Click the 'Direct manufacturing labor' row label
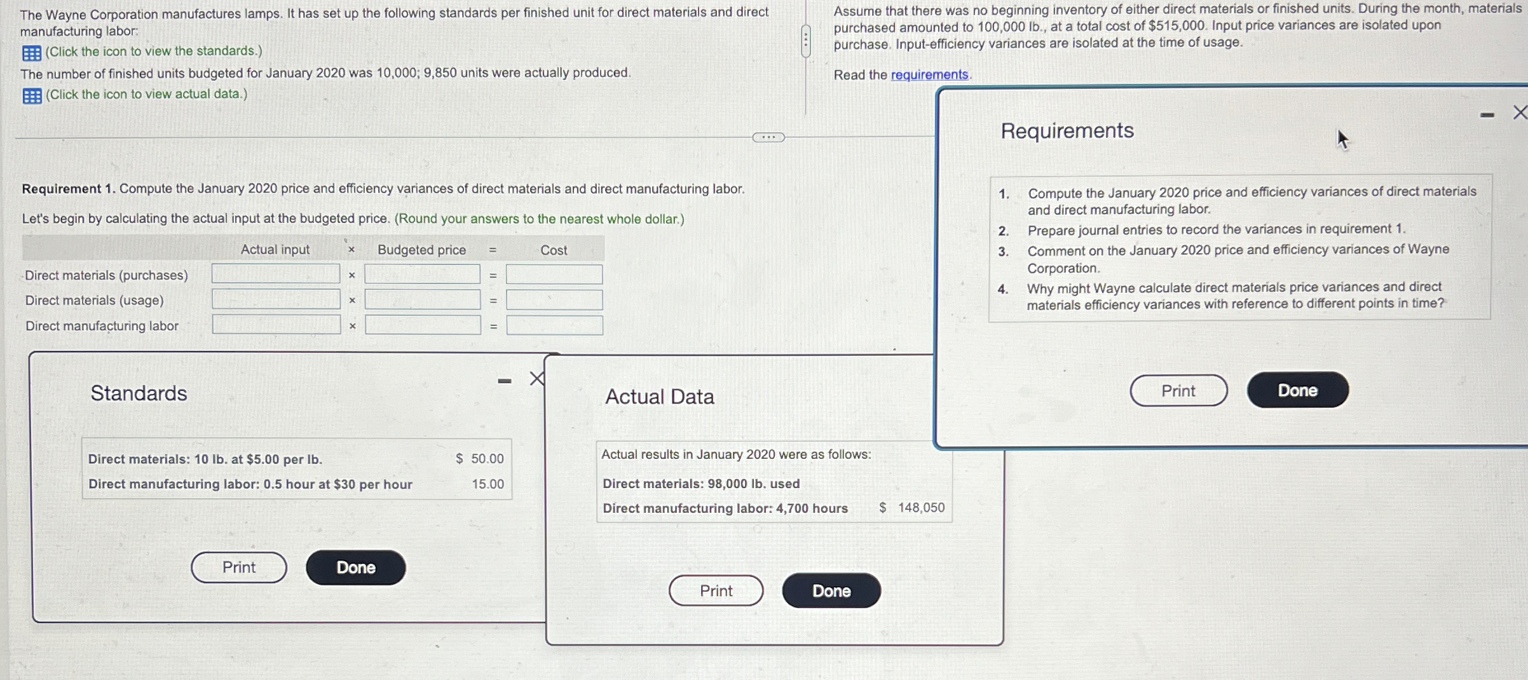The width and height of the screenshot is (1528, 680). (x=102, y=326)
